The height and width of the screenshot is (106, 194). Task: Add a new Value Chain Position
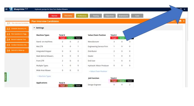click(x=98, y=71)
